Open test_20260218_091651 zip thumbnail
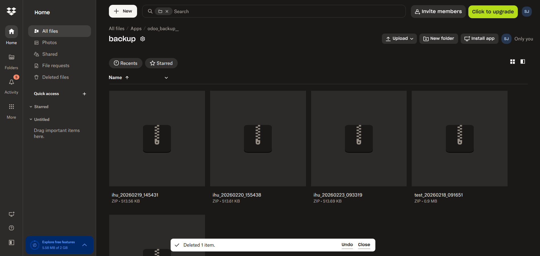The image size is (540, 256). click(460, 139)
